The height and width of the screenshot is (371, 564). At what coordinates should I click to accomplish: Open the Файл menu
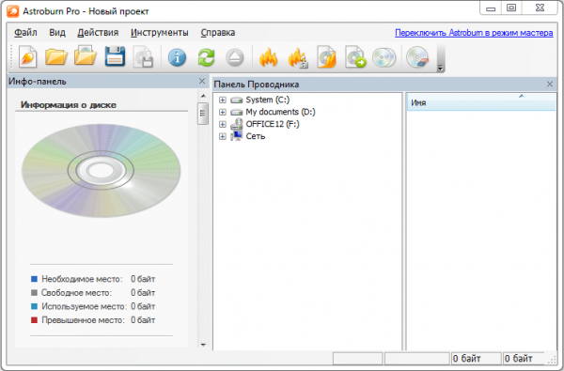point(25,32)
